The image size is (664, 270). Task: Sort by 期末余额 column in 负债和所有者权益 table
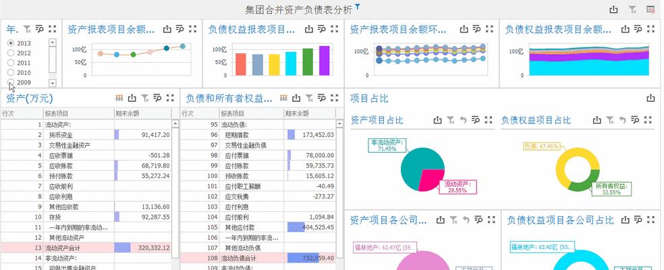[x=310, y=113]
